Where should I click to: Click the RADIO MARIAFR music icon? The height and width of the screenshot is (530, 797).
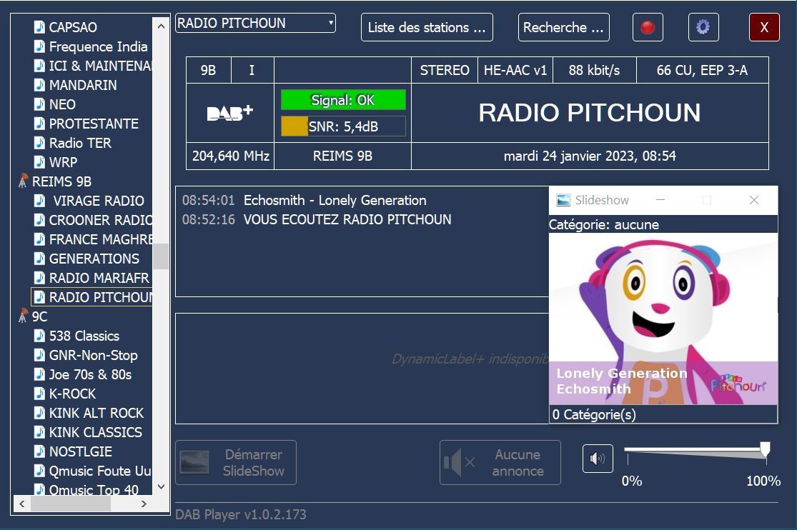click(x=39, y=278)
